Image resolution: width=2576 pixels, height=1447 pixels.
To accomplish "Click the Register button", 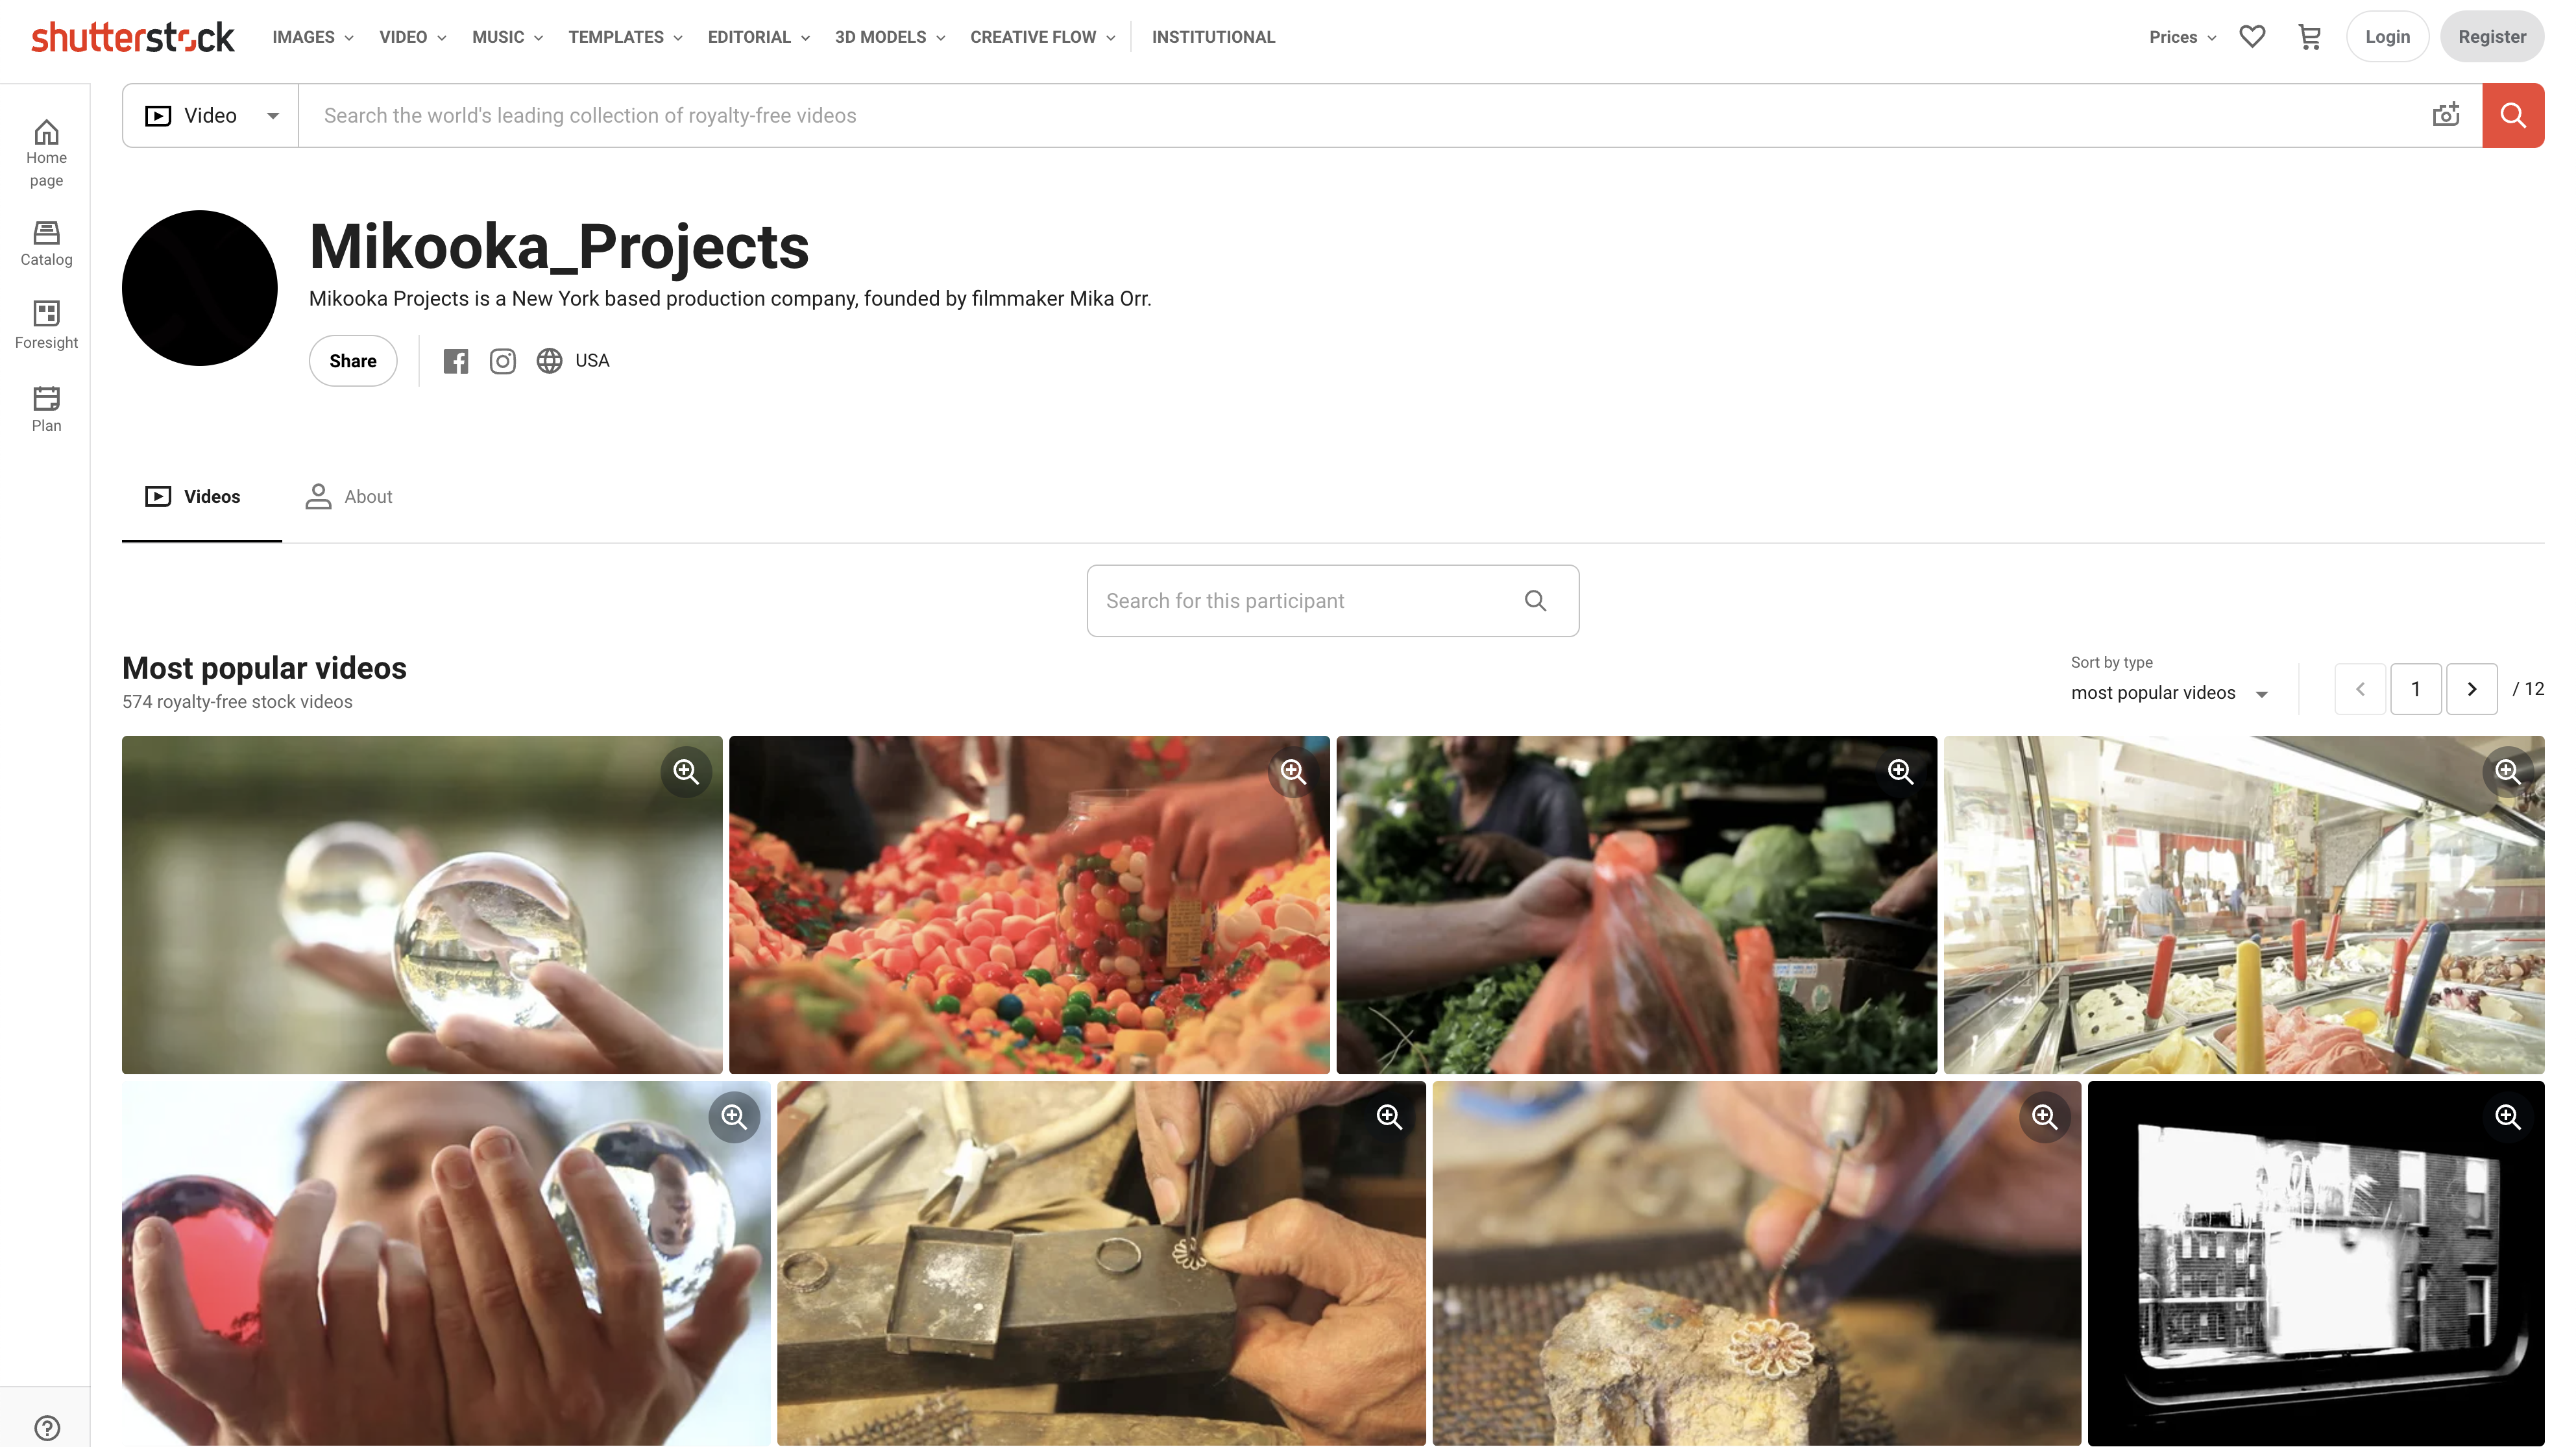I will (2492, 37).
